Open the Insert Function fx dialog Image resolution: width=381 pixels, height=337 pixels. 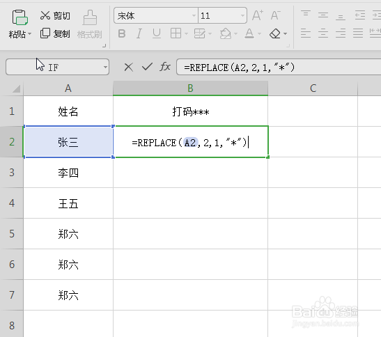165,66
